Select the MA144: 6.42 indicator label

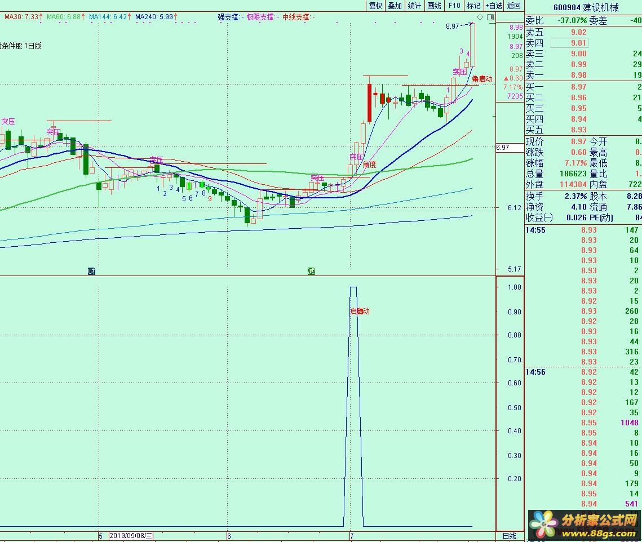coord(110,17)
